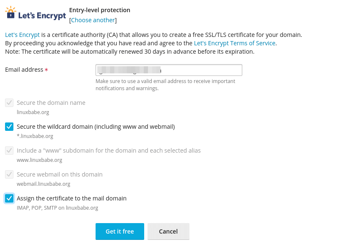
Task: Click the "Assign the certificate to the mail domain" label text
Action: coord(72,198)
